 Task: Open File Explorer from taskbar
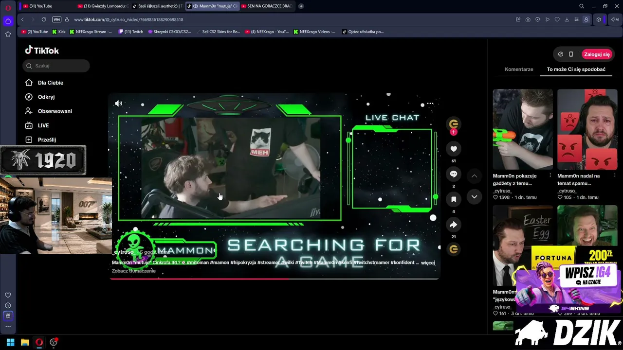pyautogui.click(x=25, y=342)
